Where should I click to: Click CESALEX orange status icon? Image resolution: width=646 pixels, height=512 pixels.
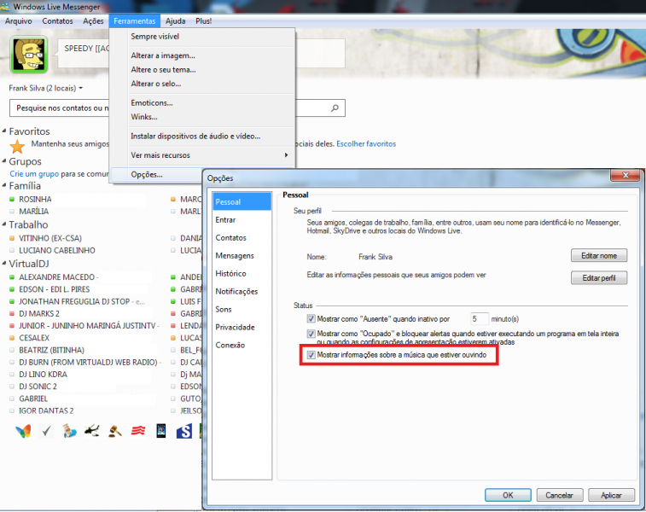(12, 338)
